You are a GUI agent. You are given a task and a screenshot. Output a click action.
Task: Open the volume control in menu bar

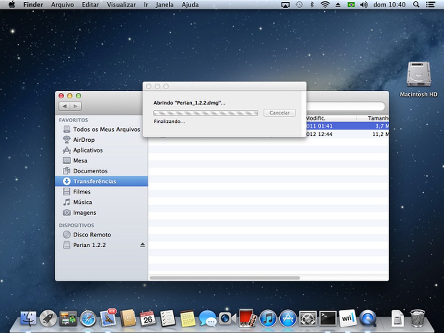pos(364,5)
